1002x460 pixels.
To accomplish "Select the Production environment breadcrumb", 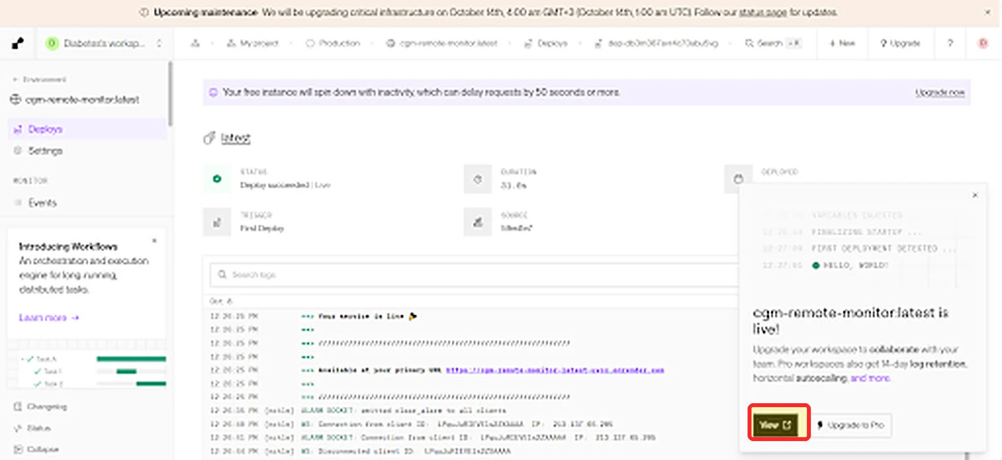I will click(333, 44).
